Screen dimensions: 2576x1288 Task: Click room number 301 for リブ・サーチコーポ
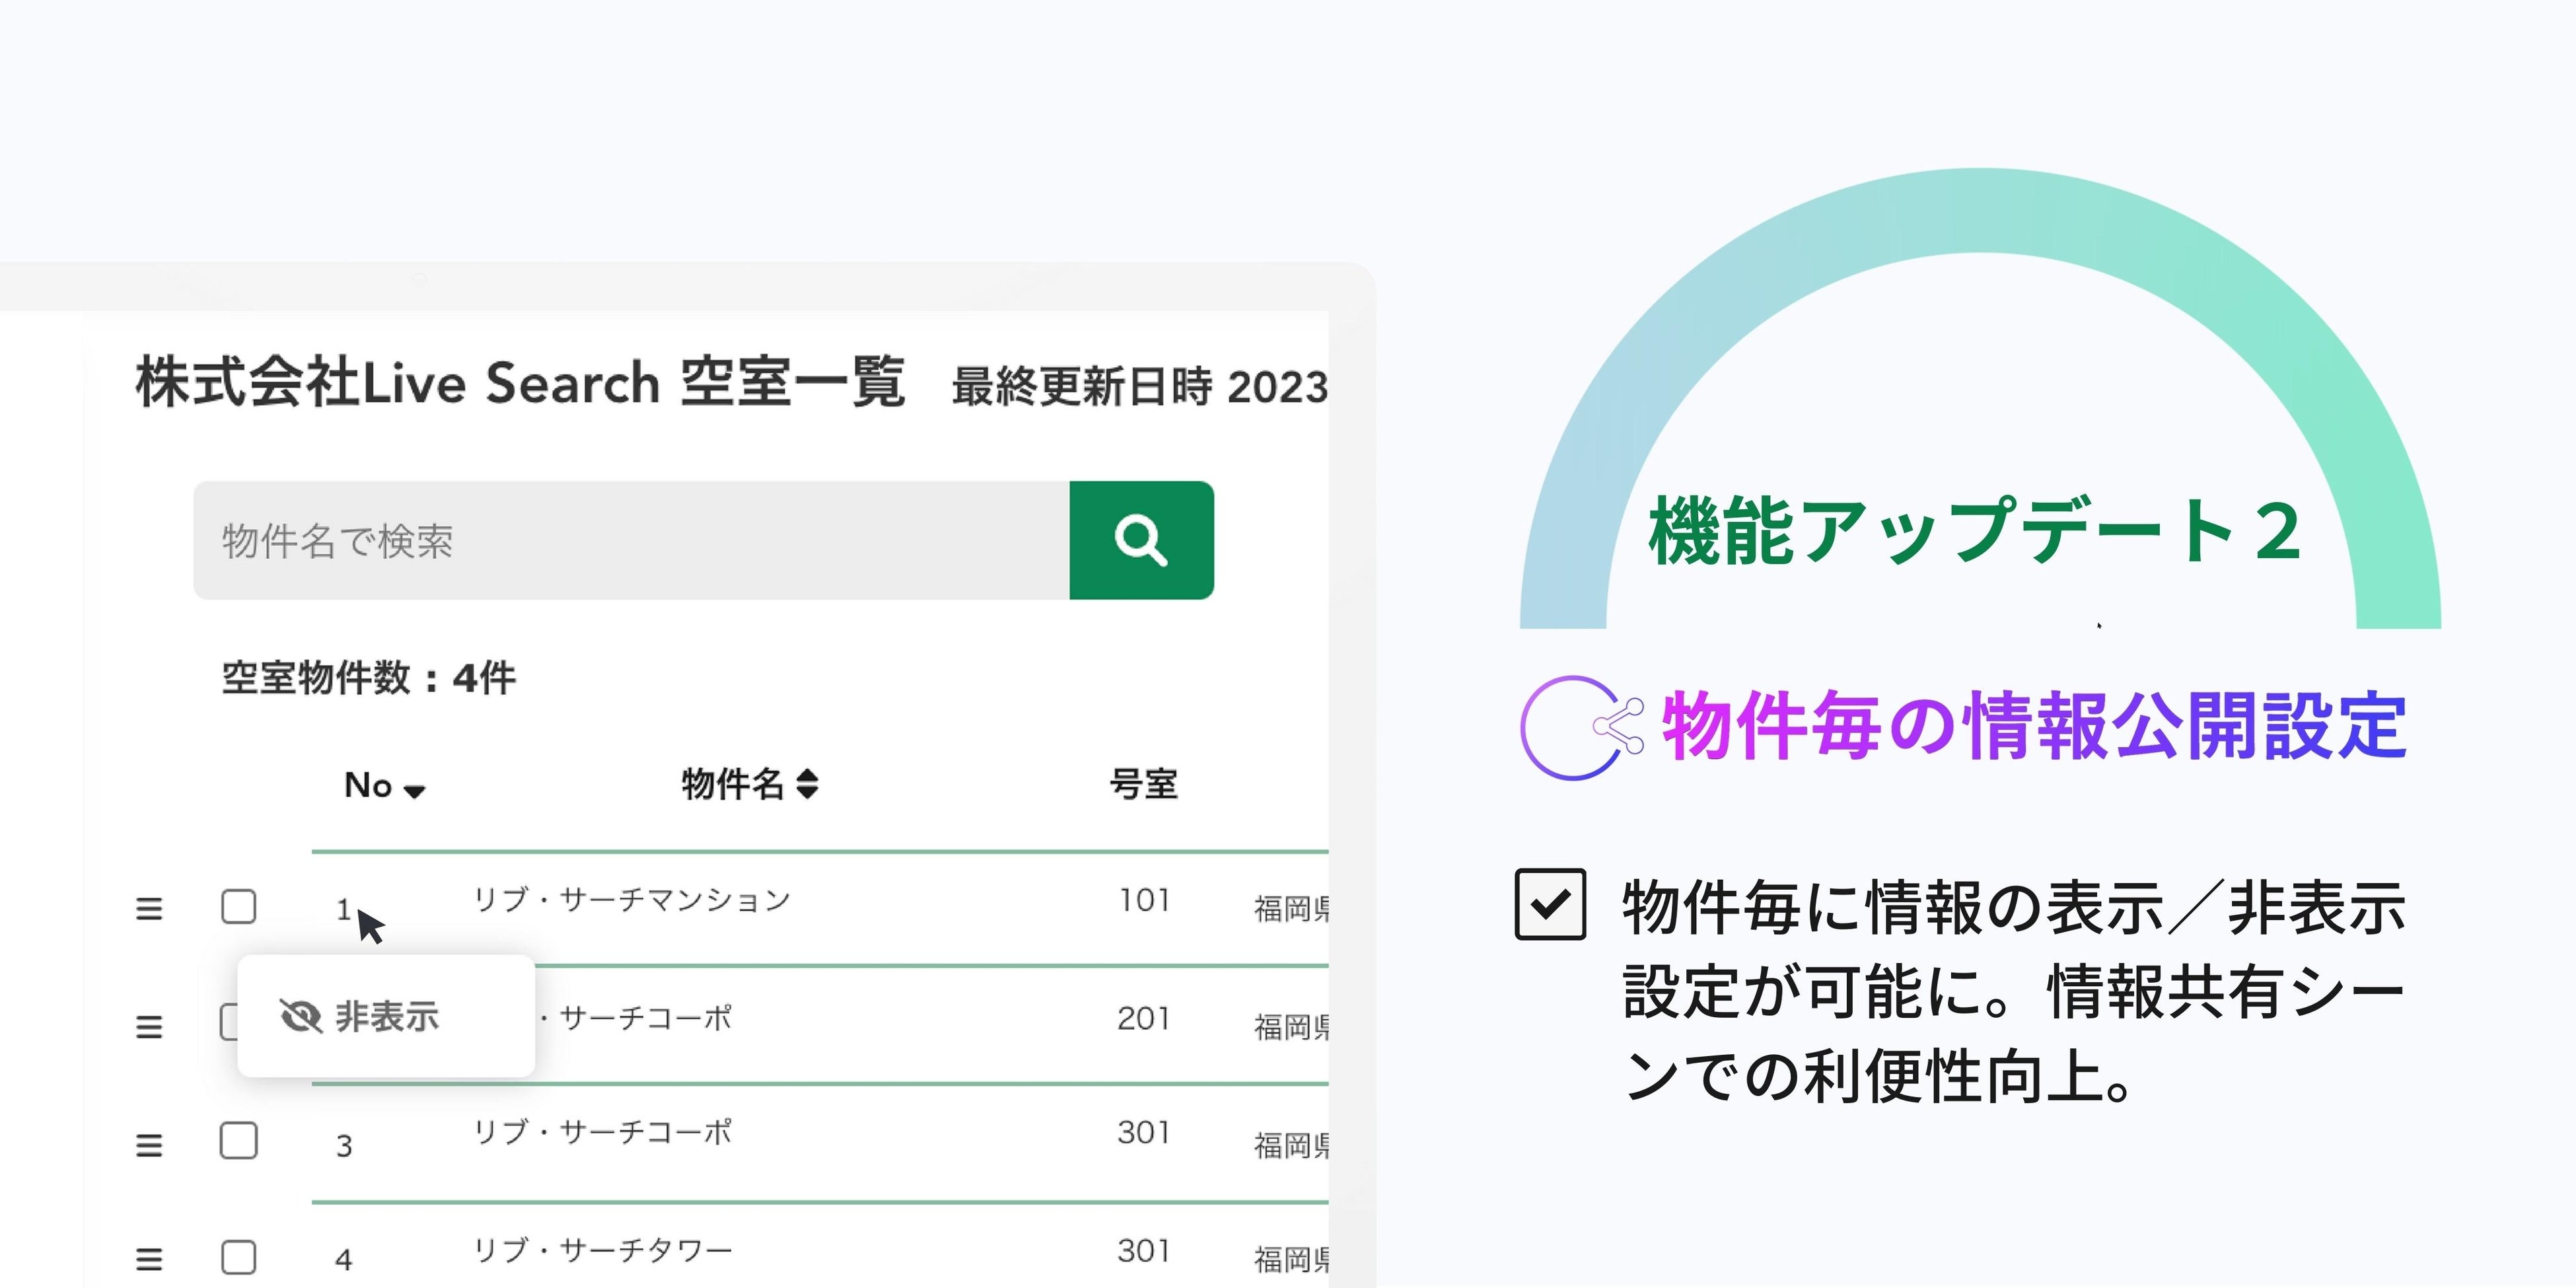click(x=1143, y=1133)
